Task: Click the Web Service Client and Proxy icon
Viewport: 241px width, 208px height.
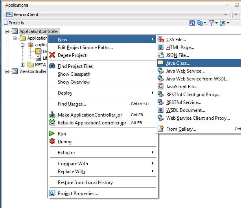Action: tap(161, 118)
